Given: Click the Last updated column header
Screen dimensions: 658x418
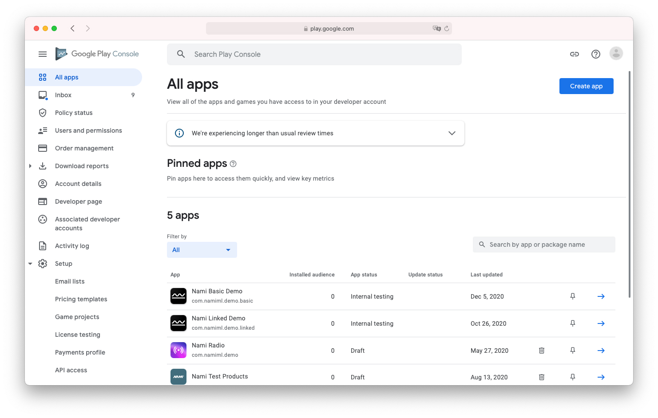Looking at the screenshot, I should pyautogui.click(x=487, y=275).
